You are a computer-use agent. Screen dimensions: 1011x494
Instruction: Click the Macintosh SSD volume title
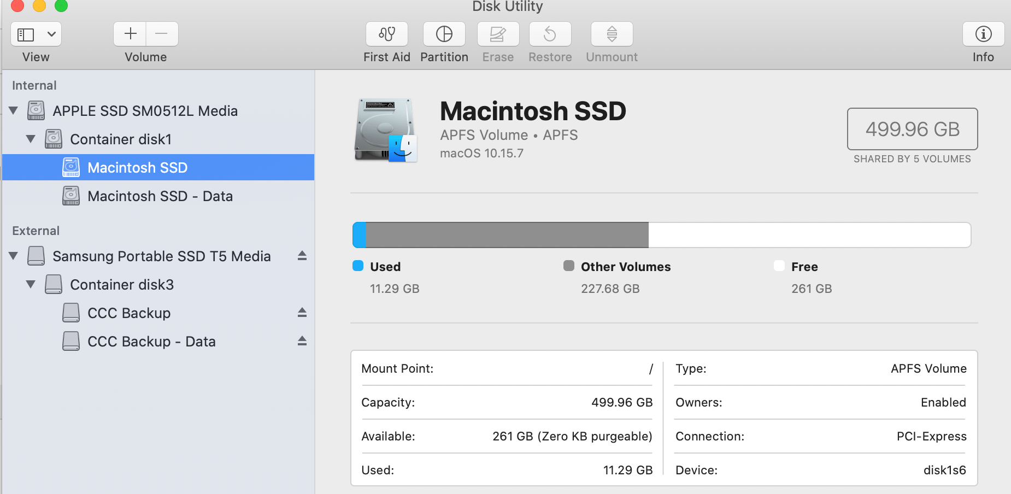(533, 111)
